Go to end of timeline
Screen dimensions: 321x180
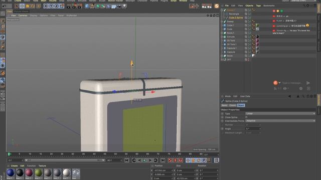point(163,160)
